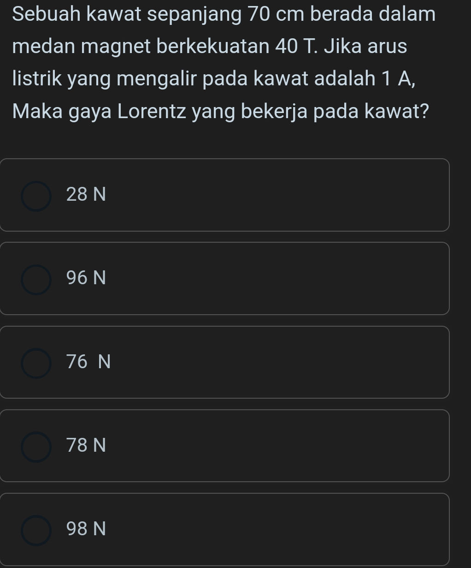This screenshot has height=568, width=471.
Task: Select the first answer card
Action: (225, 195)
